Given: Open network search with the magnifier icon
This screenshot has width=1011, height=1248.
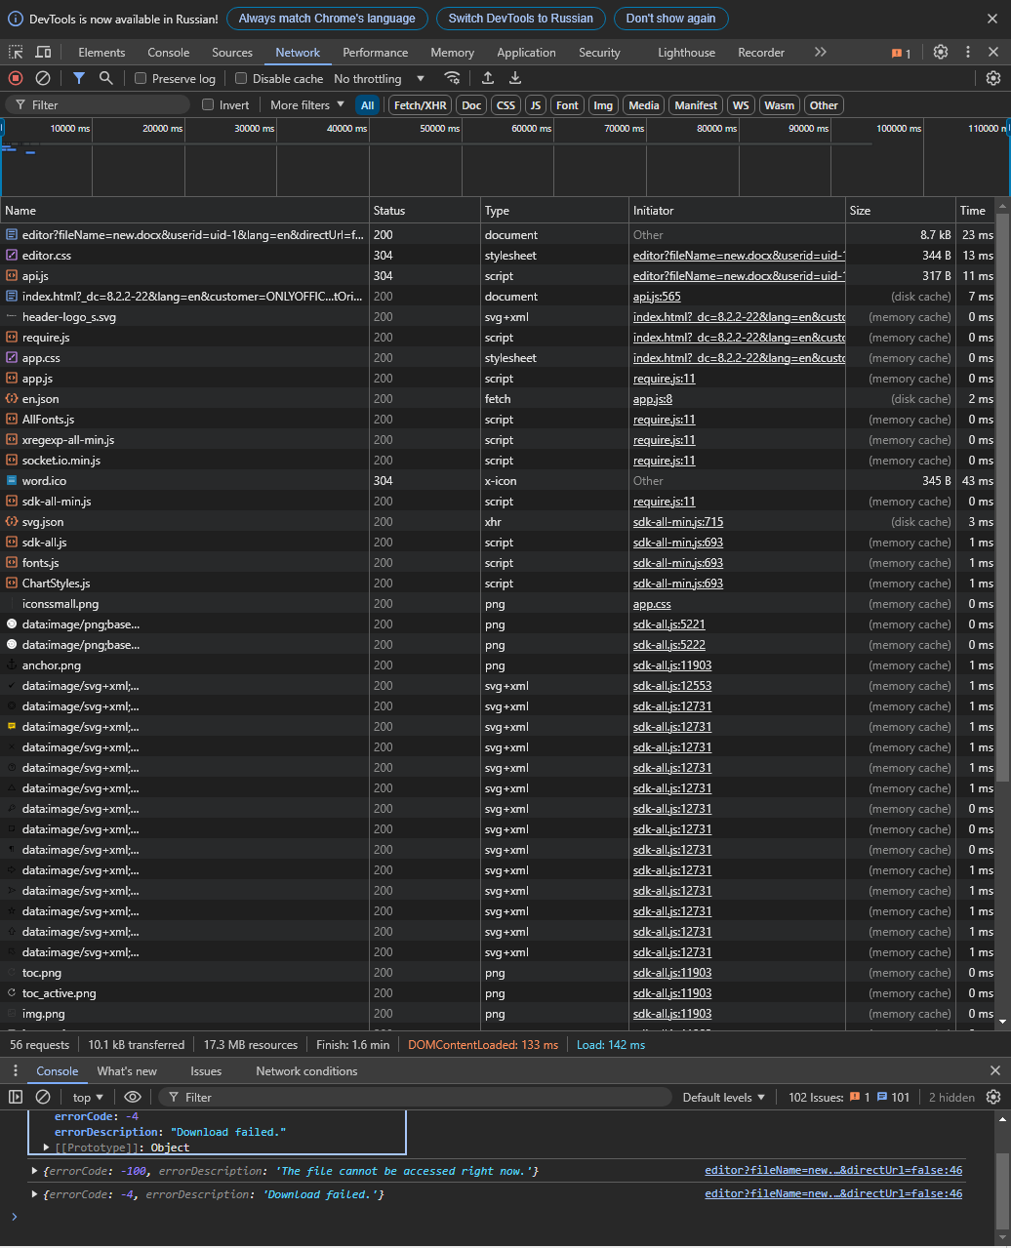Looking at the screenshot, I should (106, 78).
